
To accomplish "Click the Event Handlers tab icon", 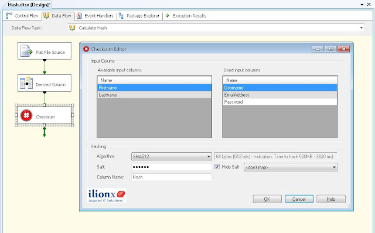I will (79, 16).
